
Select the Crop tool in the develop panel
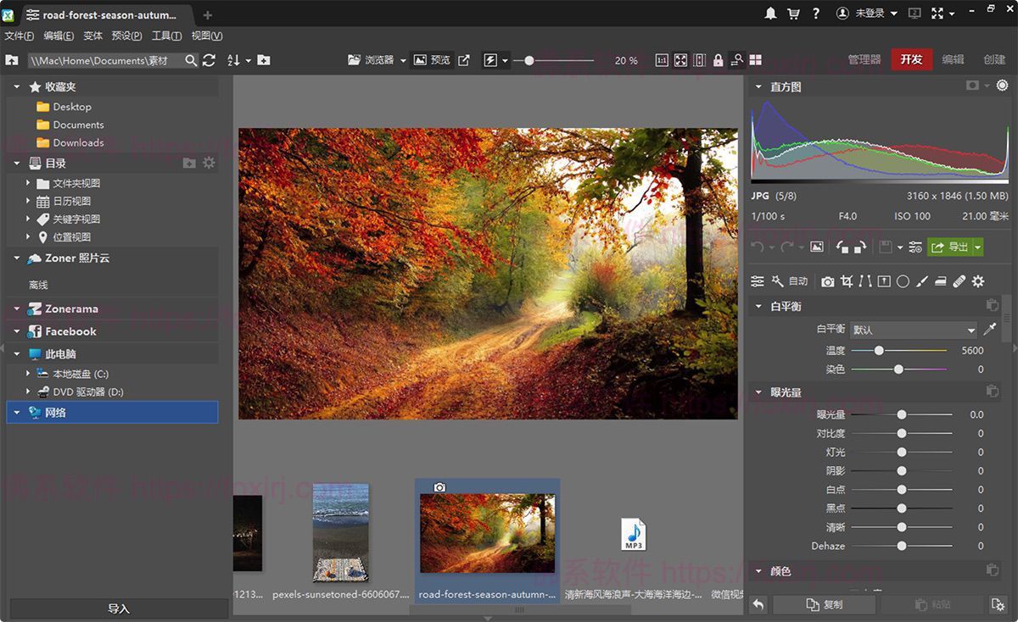[x=847, y=280]
